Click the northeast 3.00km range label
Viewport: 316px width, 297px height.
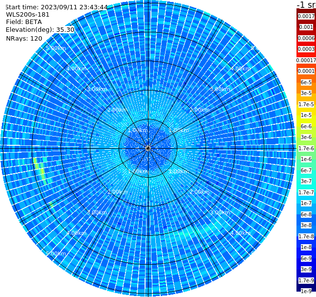pyautogui.click(x=220, y=89)
